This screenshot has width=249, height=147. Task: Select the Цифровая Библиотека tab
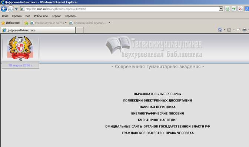(38, 30)
